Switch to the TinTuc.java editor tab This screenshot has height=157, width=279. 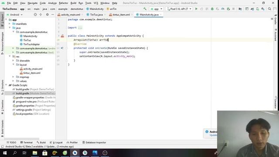tap(96, 14)
